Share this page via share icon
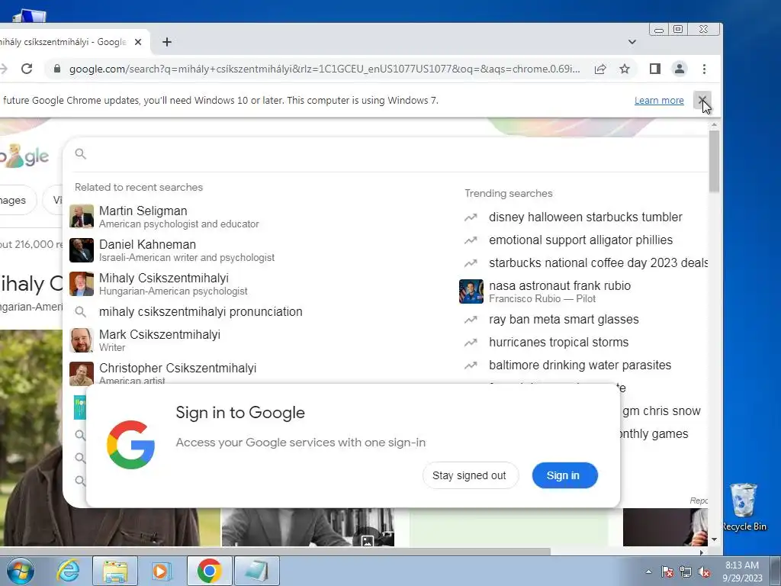The image size is (781, 586). [600, 69]
